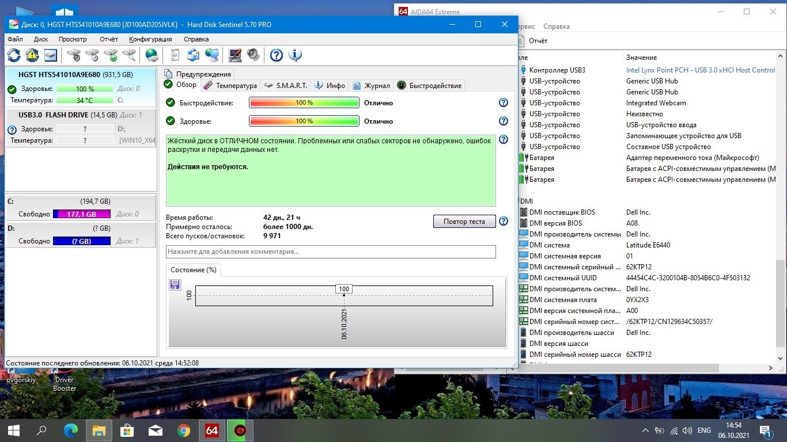Click Intel Lynx Point PCH link in AIDA64
The image size is (787, 442).
coord(701,70)
